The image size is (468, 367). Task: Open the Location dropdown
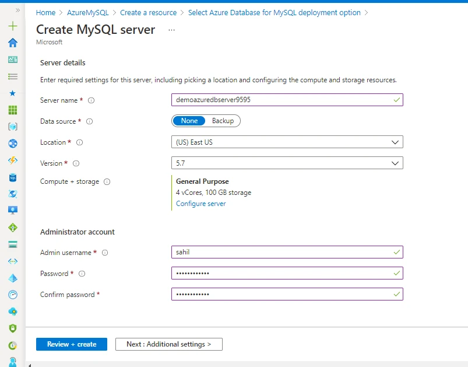tap(286, 142)
